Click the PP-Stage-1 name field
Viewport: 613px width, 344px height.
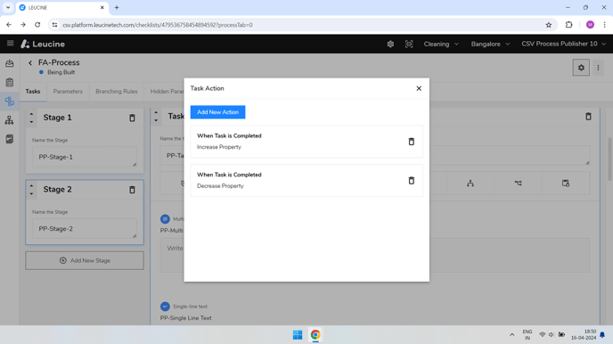85,157
